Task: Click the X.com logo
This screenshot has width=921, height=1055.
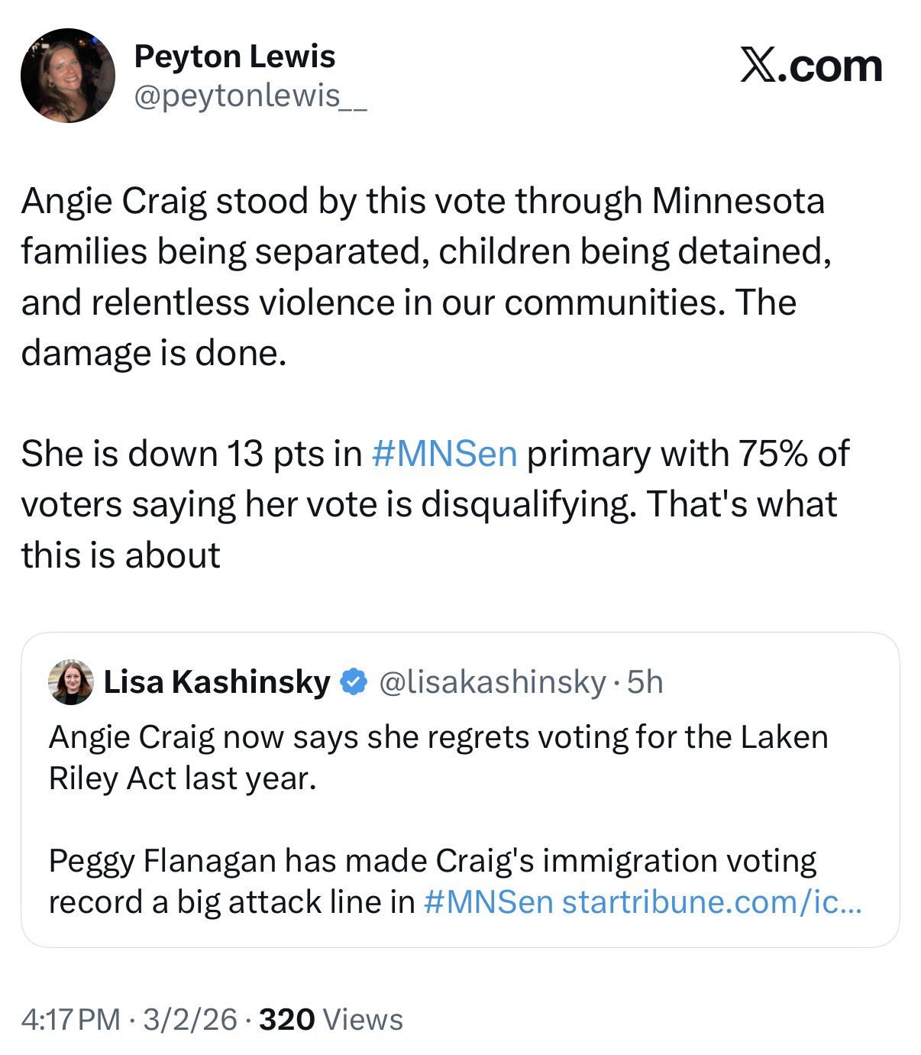Action: click(x=811, y=66)
